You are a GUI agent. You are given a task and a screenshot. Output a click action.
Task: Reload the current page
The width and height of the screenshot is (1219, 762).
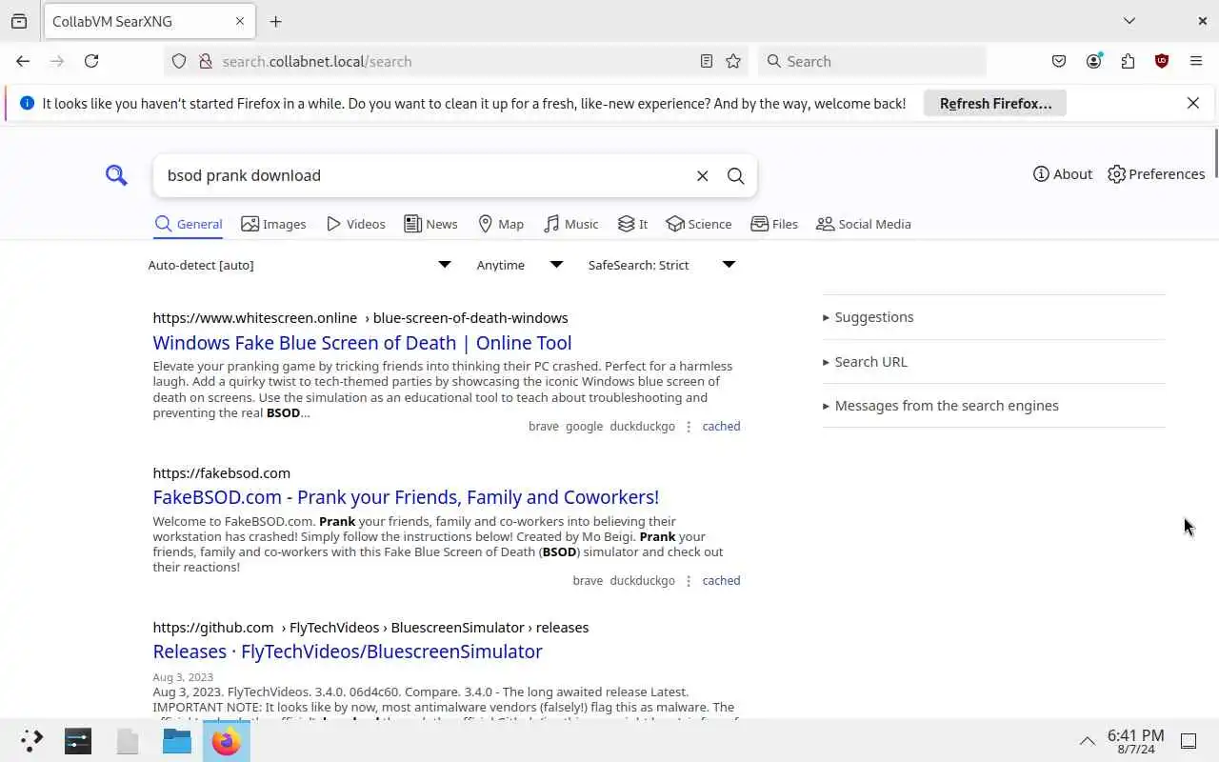point(91,61)
